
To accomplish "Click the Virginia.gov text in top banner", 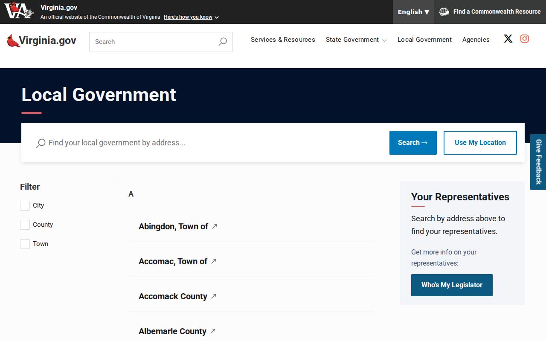I will click(59, 7).
